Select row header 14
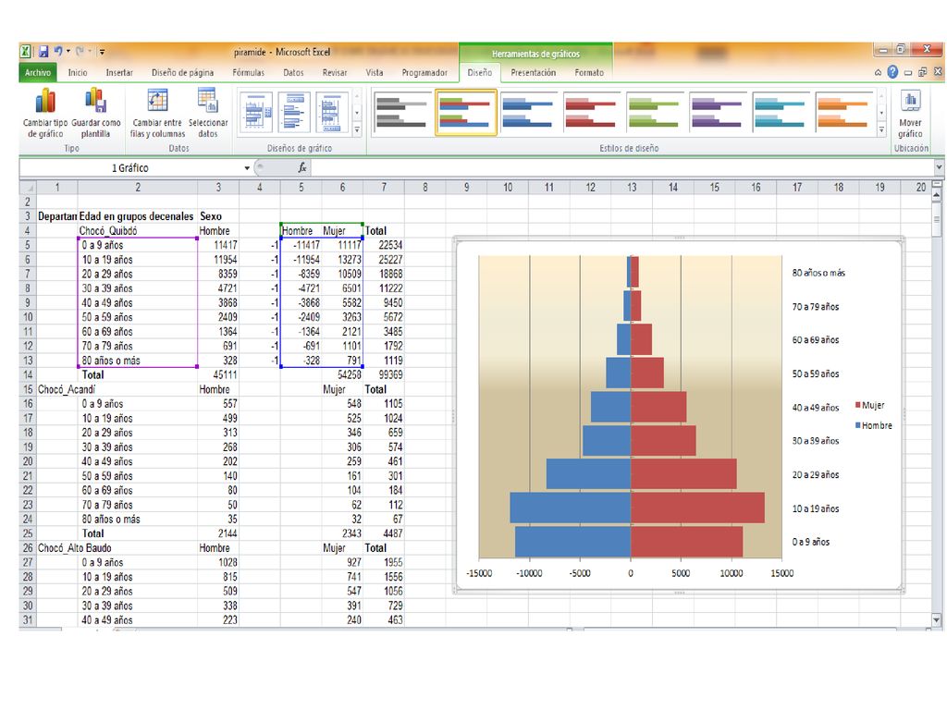 [x=28, y=375]
